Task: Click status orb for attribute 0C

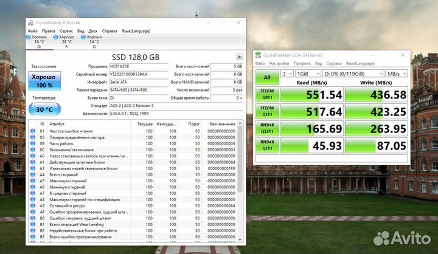Action: coord(33,149)
